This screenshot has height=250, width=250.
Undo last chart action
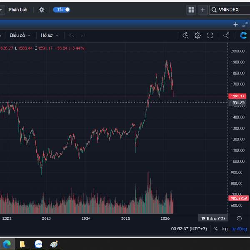tap(71, 35)
